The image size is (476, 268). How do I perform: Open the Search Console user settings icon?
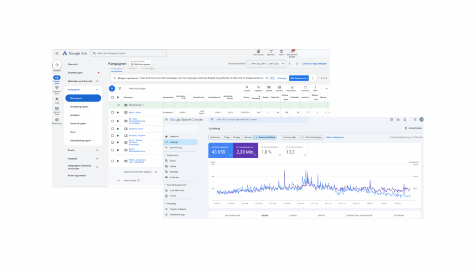coord(398,120)
